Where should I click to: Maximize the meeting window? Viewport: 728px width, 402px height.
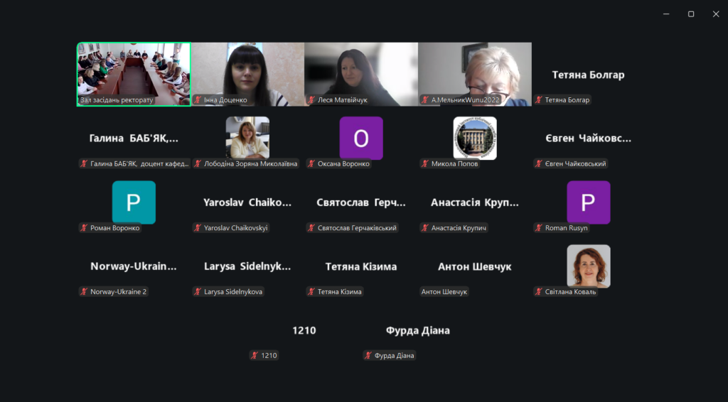pos(691,14)
